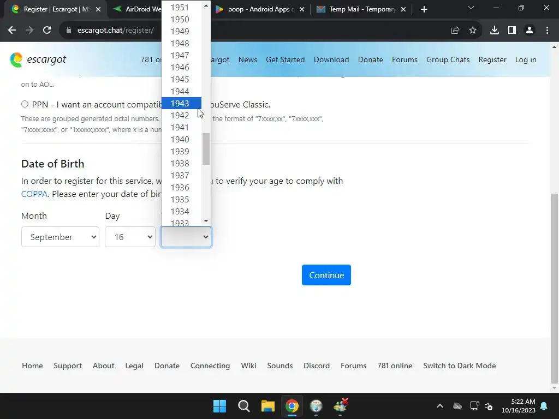Open the COPPA link

34,194
